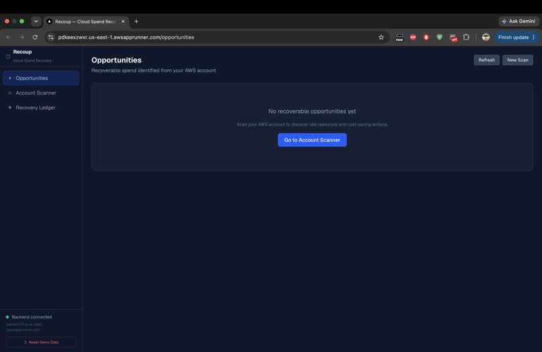Open the Recovery Ledger sidebar item
The image size is (542, 352).
pos(41,107)
